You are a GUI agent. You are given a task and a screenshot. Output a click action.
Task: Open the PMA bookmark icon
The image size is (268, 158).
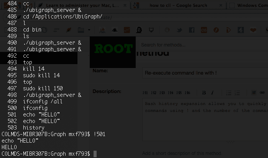[102, 30]
